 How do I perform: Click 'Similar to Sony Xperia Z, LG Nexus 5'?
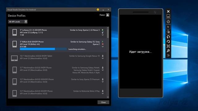(85, 30)
